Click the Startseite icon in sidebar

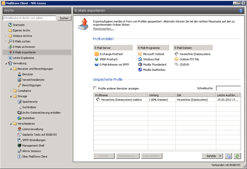(10, 25)
